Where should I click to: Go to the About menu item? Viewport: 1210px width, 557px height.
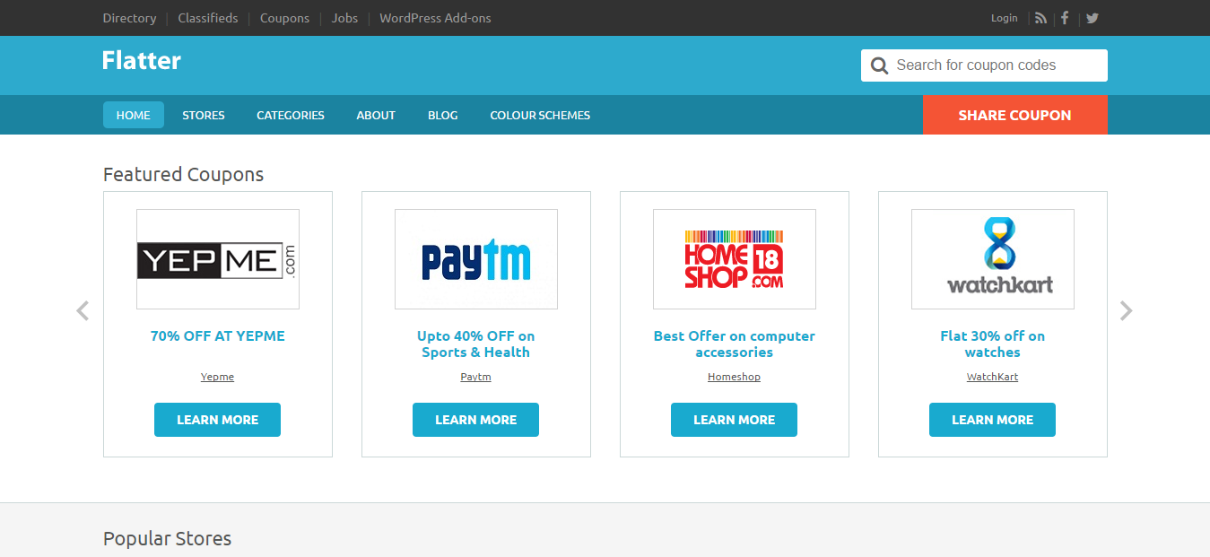(x=376, y=115)
